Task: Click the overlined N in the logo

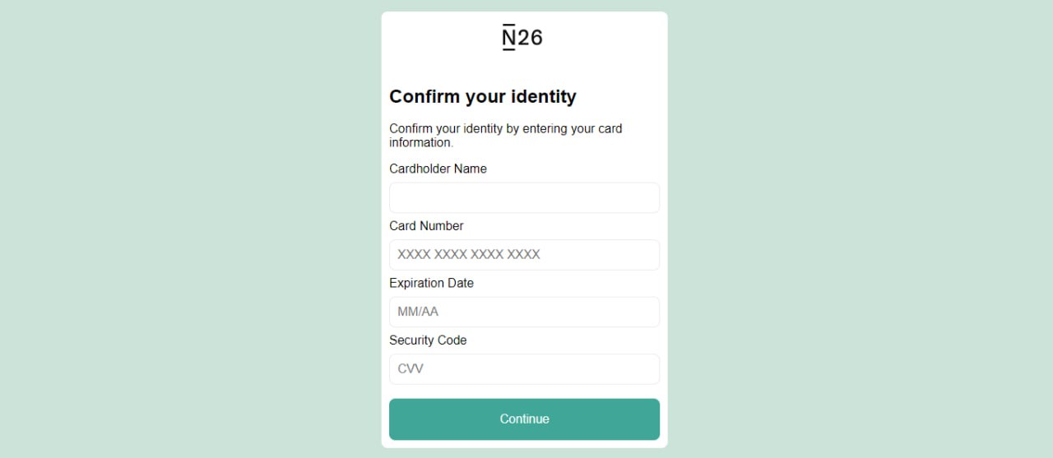Action: [x=509, y=38]
